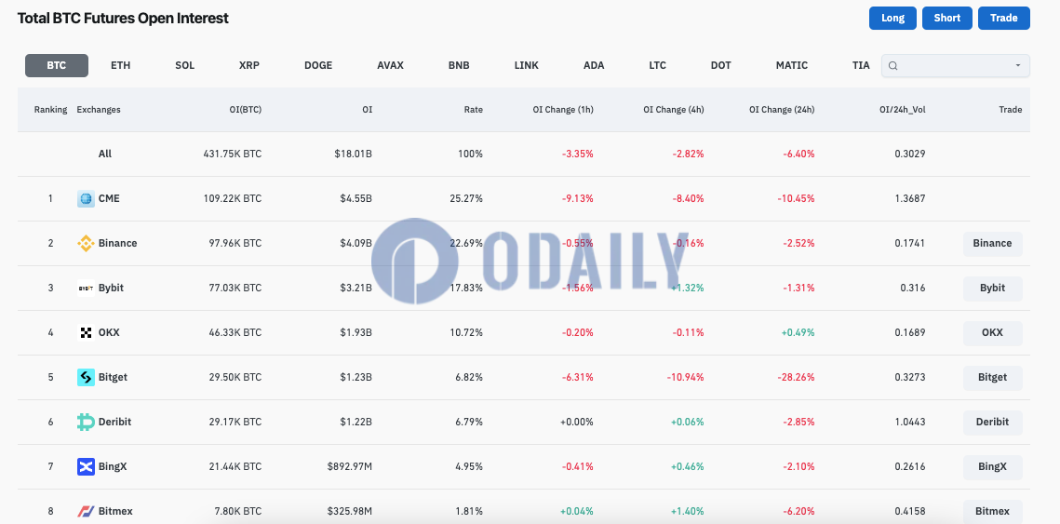The height and width of the screenshot is (524, 1060).
Task: Click the Binance logo icon
Action: point(86,244)
